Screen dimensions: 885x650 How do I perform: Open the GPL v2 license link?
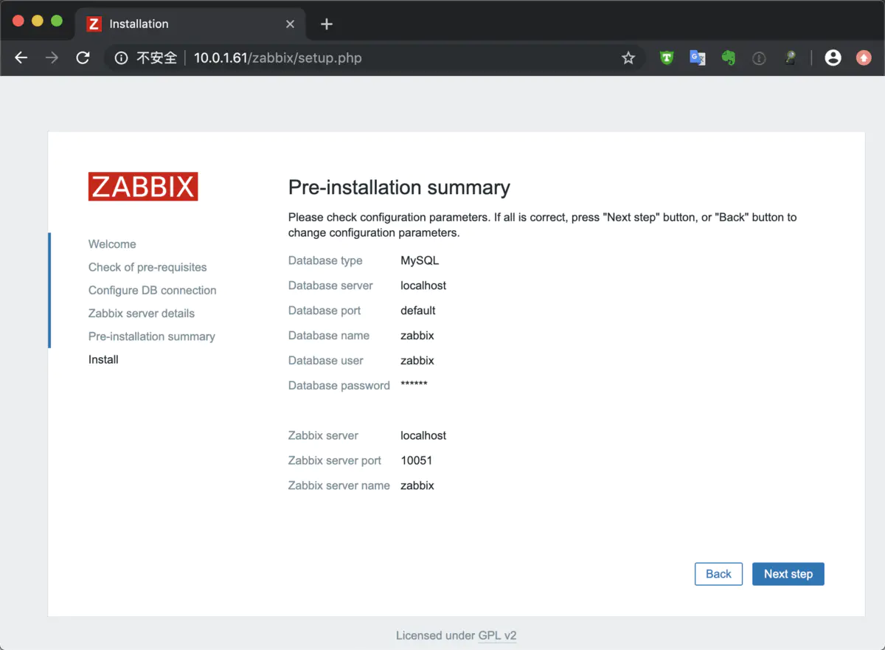click(x=497, y=635)
